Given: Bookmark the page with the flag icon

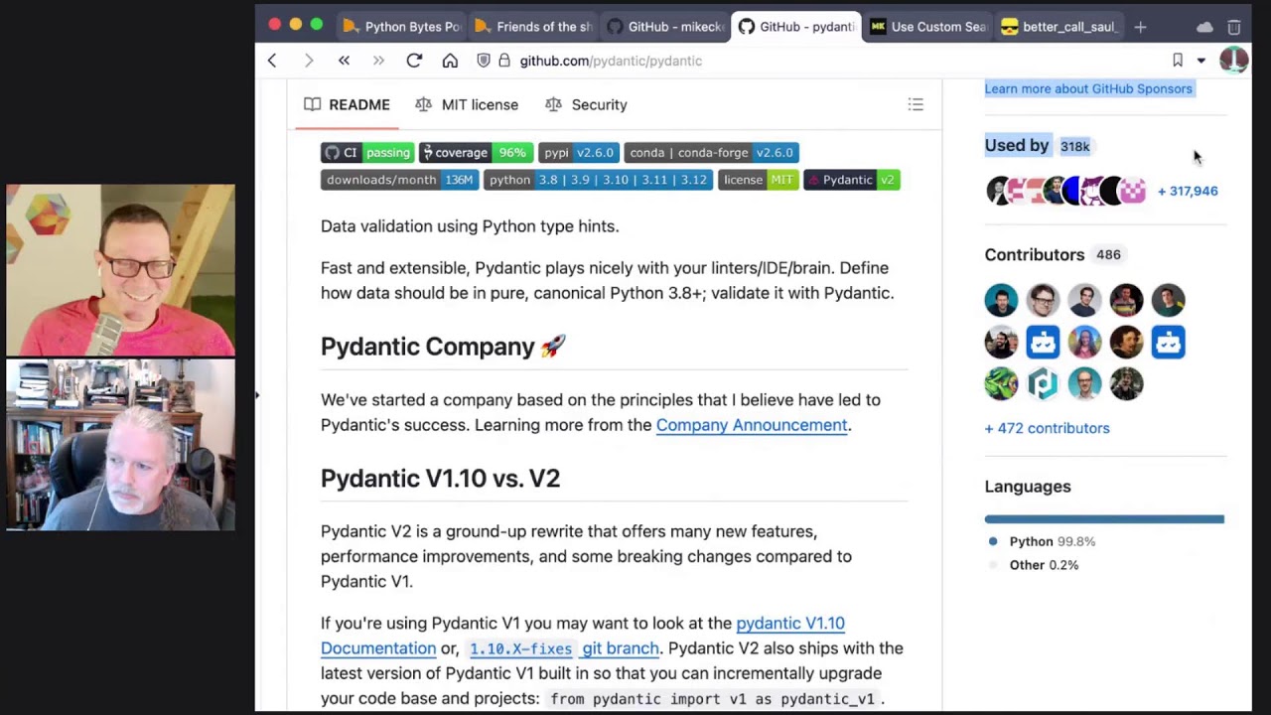Looking at the screenshot, I should (1177, 61).
